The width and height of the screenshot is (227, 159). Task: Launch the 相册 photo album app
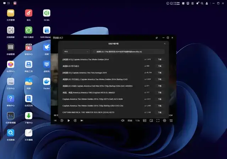(x=28, y=82)
